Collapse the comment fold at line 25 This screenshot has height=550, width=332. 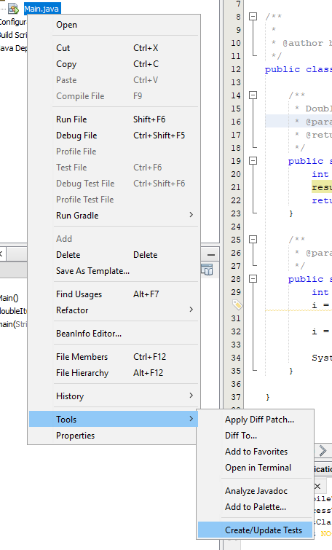point(253,240)
